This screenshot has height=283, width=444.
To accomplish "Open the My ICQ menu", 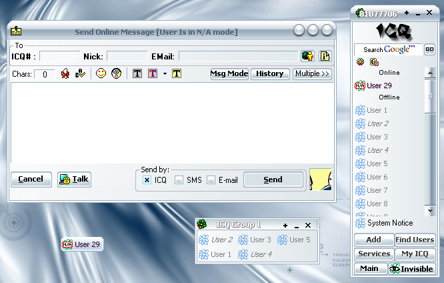I will (x=415, y=254).
